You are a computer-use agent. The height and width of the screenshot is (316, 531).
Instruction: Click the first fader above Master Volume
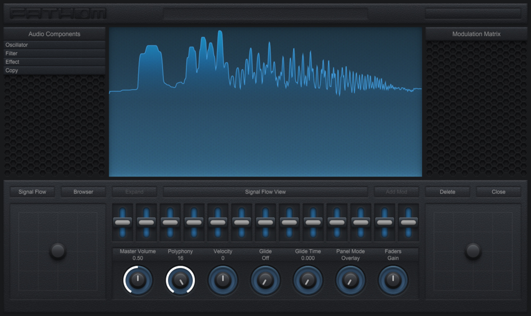point(122,221)
